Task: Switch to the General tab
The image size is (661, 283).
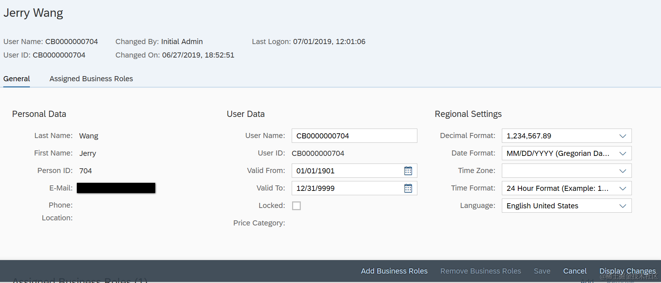Action: (17, 79)
